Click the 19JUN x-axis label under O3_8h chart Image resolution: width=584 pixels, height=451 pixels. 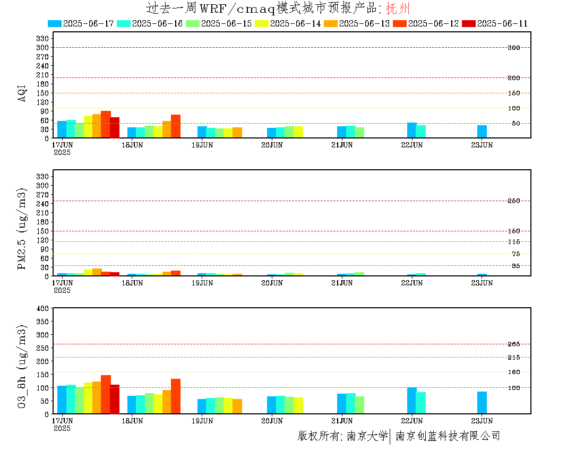[x=202, y=421]
